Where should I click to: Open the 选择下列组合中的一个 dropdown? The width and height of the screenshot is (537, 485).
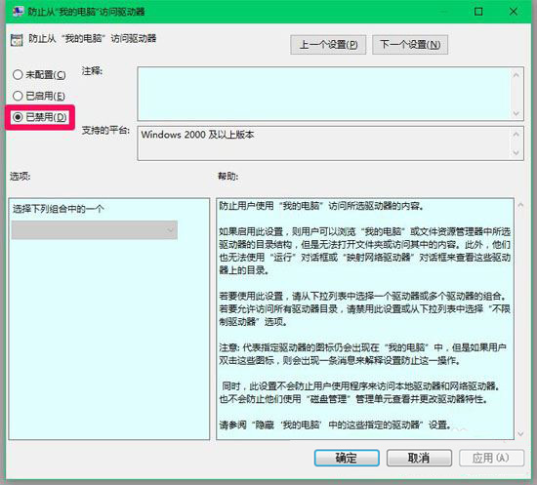click(95, 229)
